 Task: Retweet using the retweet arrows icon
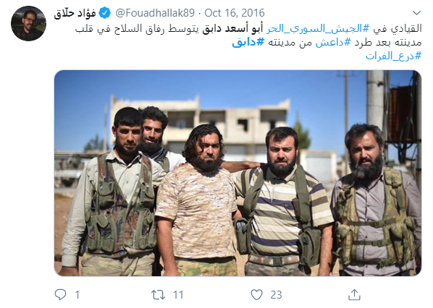click(x=159, y=295)
